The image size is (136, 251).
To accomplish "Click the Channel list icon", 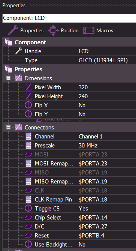I will 28,137.
